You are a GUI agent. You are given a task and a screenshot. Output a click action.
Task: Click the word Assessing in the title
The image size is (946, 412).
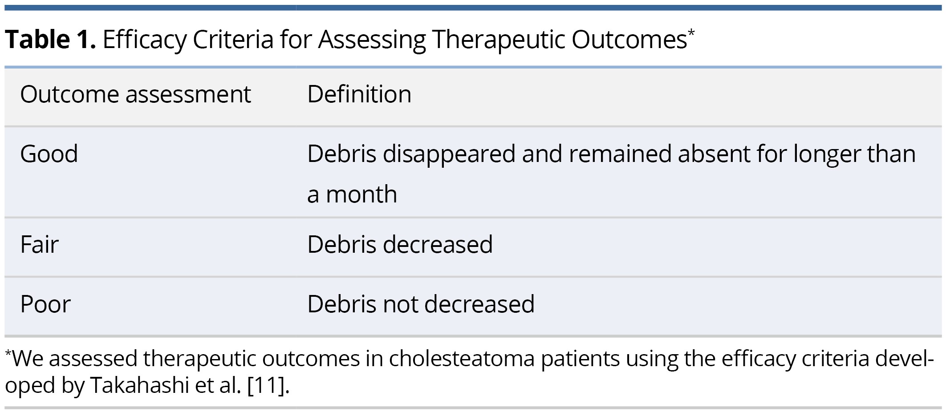tap(372, 40)
